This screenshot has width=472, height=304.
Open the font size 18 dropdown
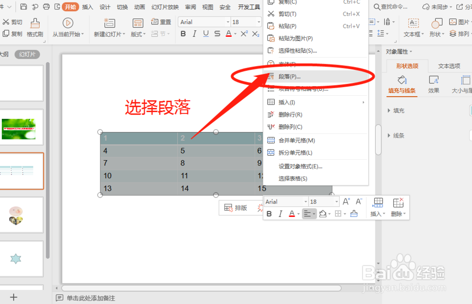259,22
